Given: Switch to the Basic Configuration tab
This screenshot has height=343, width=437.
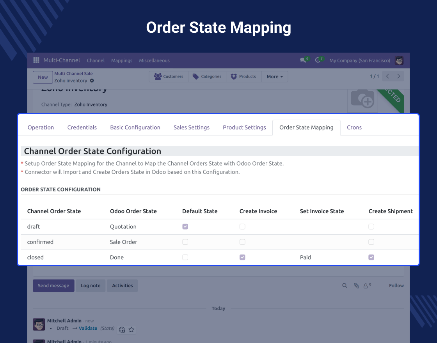Looking at the screenshot, I should (x=135, y=127).
